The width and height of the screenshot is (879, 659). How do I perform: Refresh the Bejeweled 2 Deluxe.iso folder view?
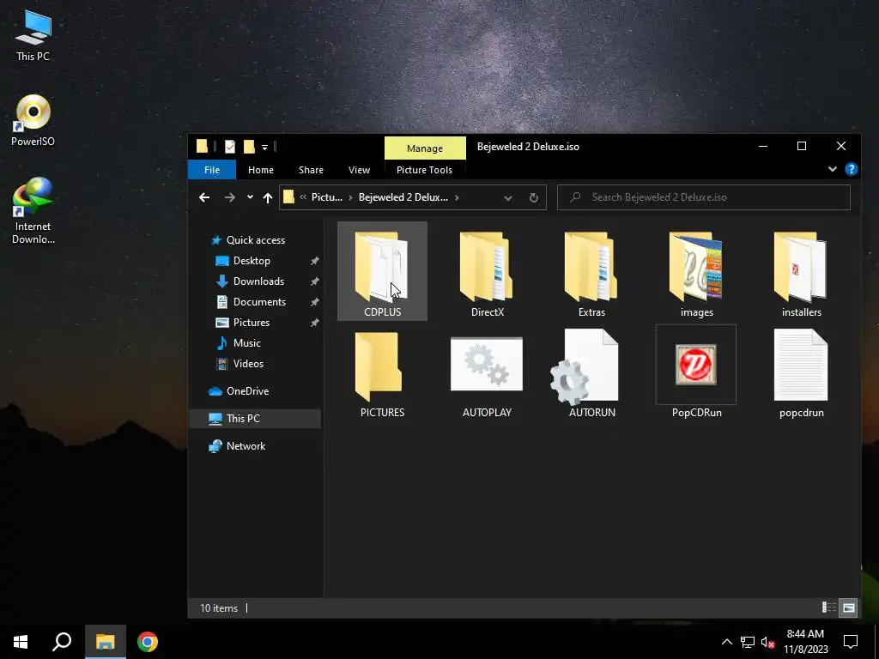click(534, 197)
